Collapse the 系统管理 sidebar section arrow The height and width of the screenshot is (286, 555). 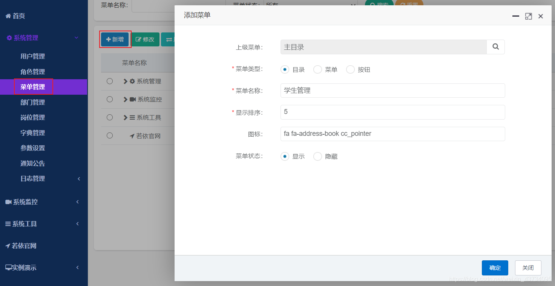click(77, 38)
